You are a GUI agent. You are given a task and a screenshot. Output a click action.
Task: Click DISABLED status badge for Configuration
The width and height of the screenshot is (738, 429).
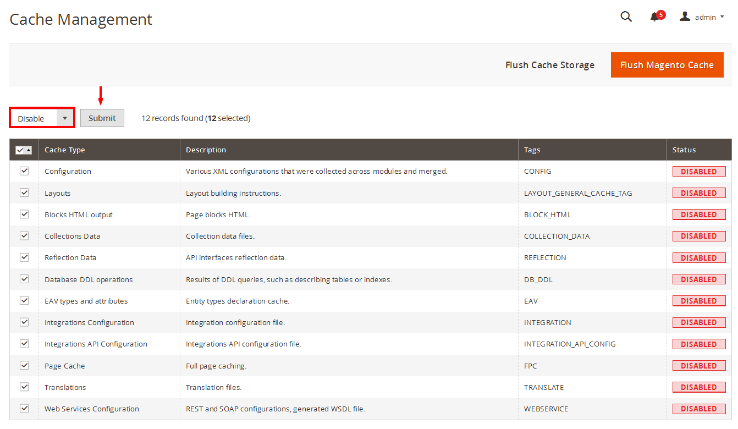click(699, 172)
